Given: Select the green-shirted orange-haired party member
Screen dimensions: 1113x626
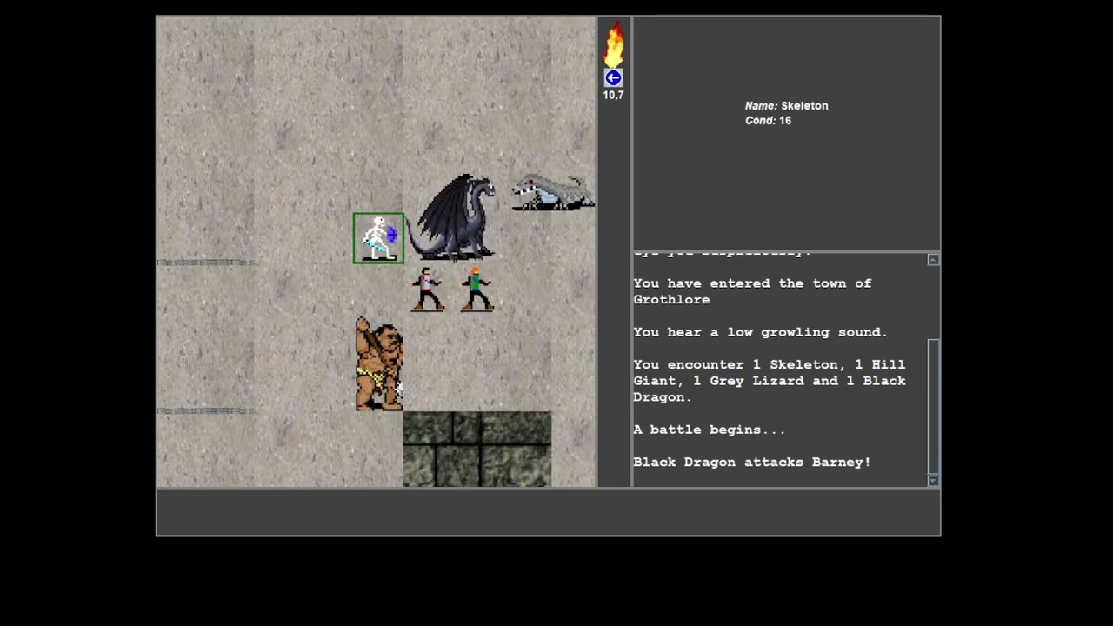Looking at the screenshot, I should point(477,289).
